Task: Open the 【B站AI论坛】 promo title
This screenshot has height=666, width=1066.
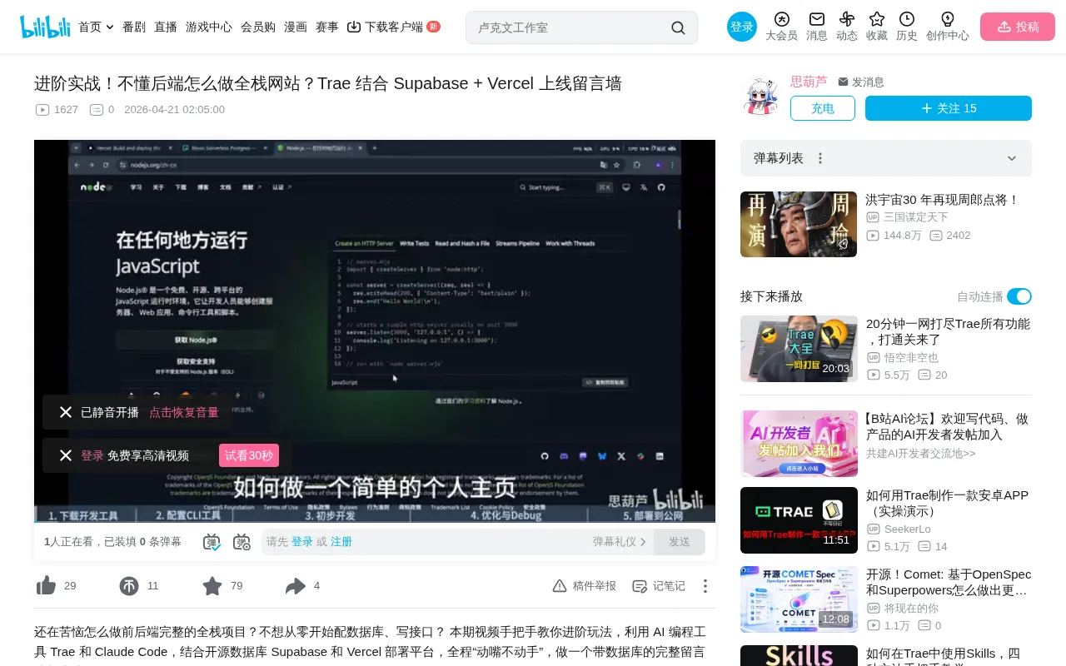Action: 945,426
